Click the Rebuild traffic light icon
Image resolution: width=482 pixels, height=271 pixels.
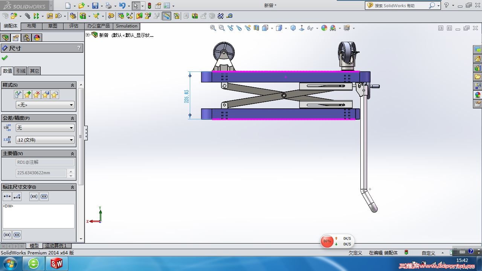tap(149, 6)
